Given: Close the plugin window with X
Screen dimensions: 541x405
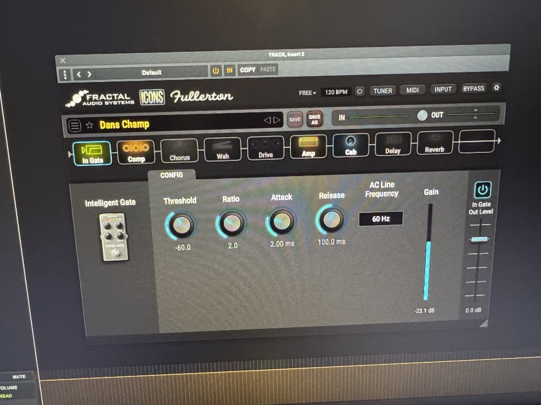Looking at the screenshot, I should (x=63, y=60).
